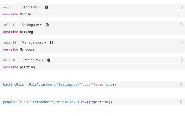Click database icon in People.csv cell
185x116 pixels.
click(x=47, y=7)
